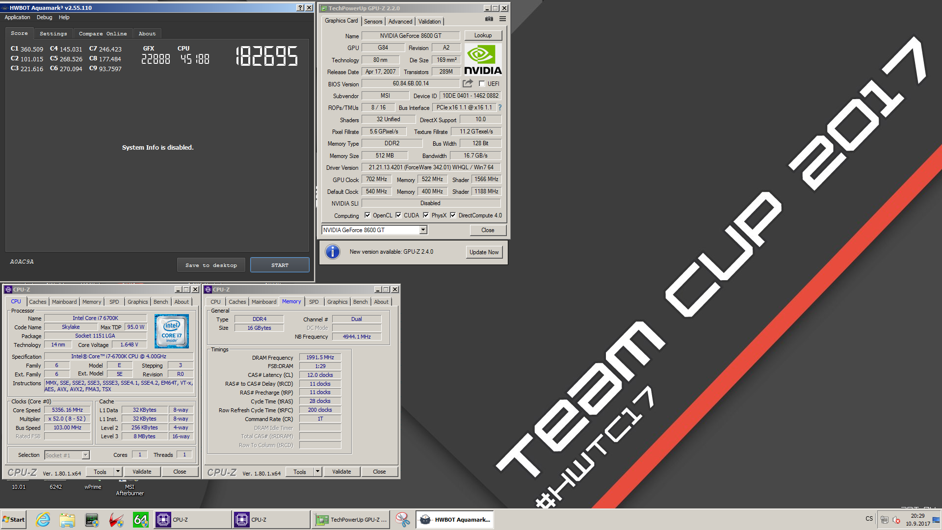This screenshot has height=530, width=942.
Task: Click the show desktop icon beside clock
Action: click(936, 520)
